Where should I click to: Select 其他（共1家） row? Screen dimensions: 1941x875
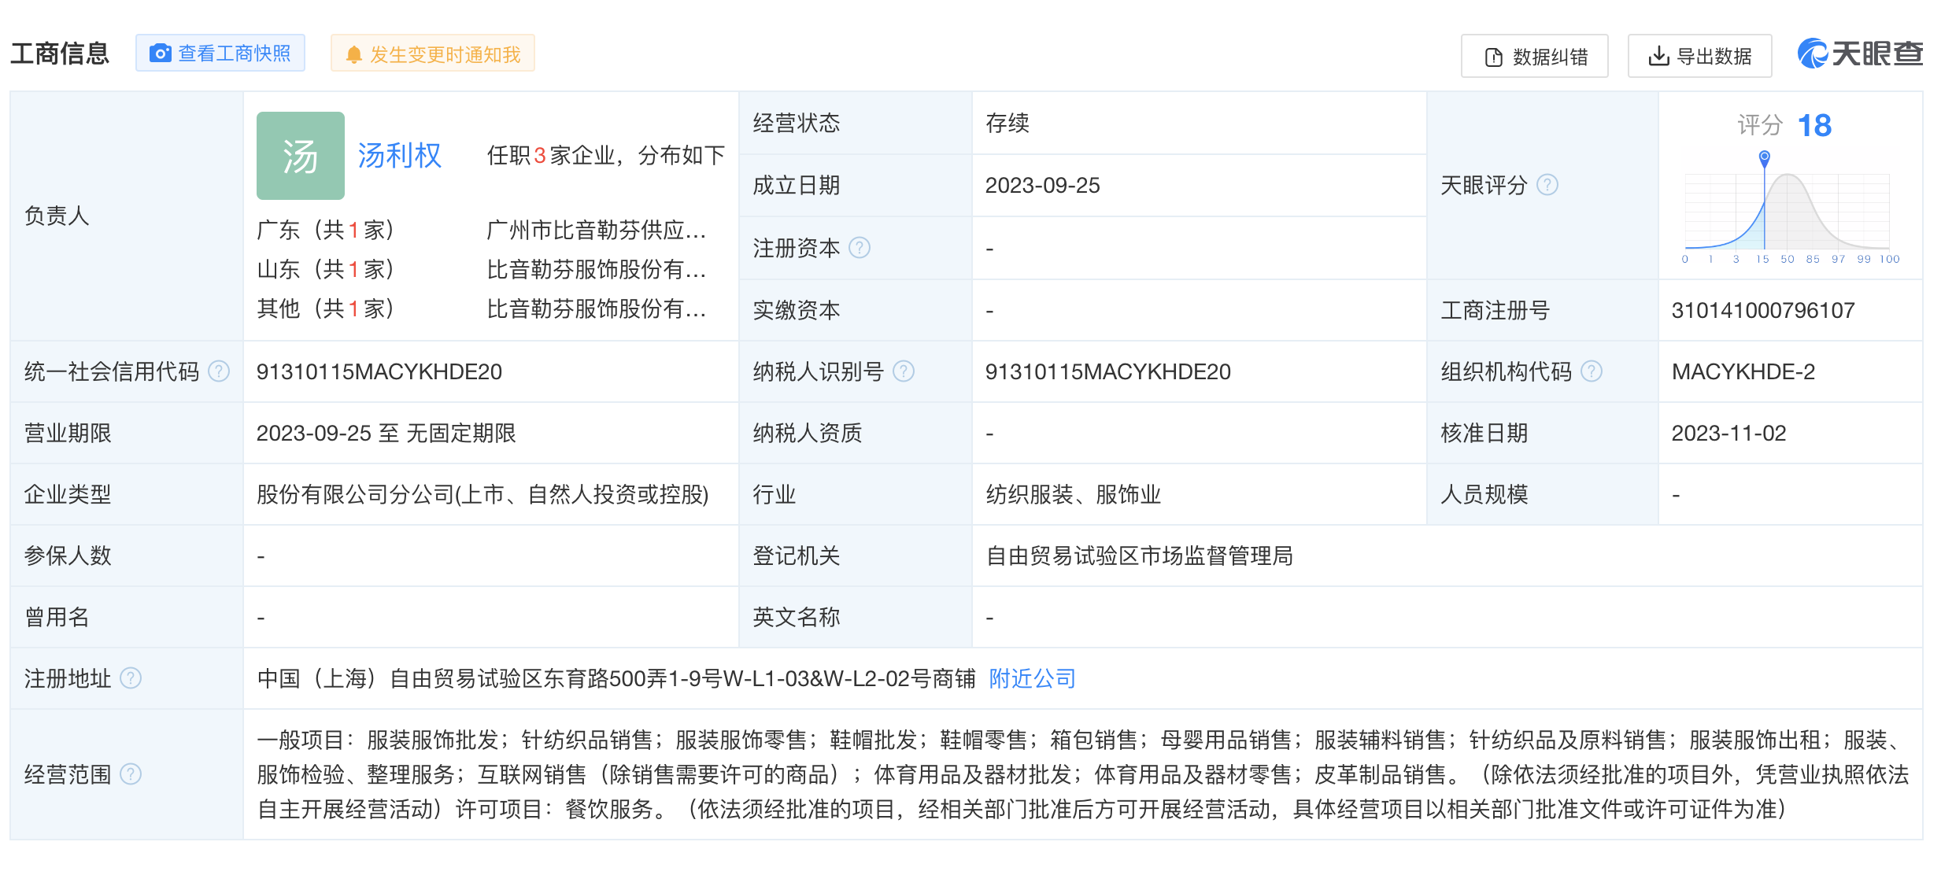326,308
